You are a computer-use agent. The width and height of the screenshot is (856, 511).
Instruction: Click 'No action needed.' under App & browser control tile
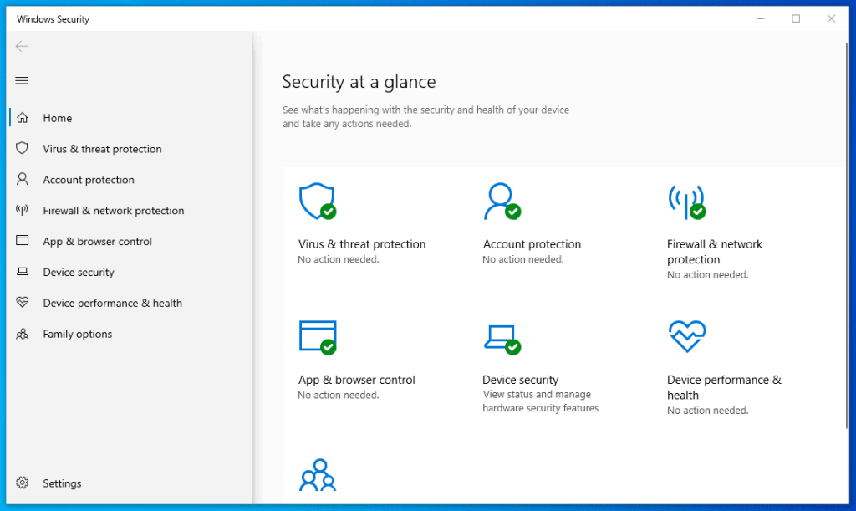(x=338, y=395)
